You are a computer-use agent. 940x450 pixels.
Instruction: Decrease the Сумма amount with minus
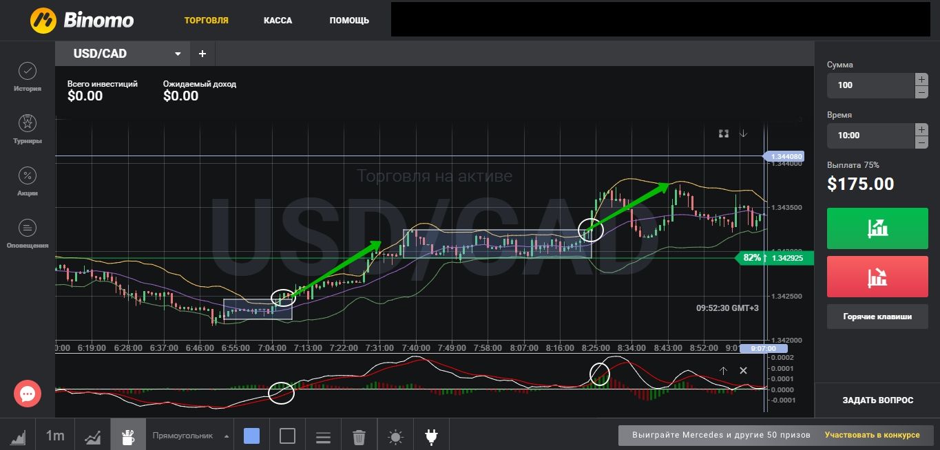coord(921,92)
